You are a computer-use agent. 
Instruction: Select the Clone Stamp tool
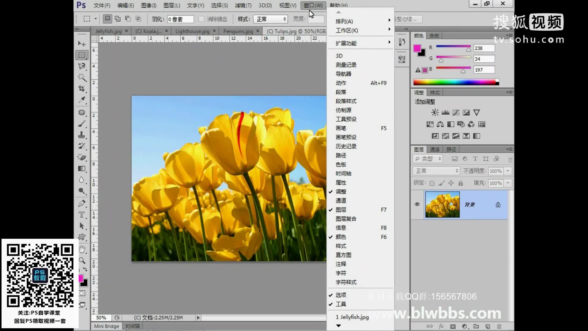tap(81, 135)
